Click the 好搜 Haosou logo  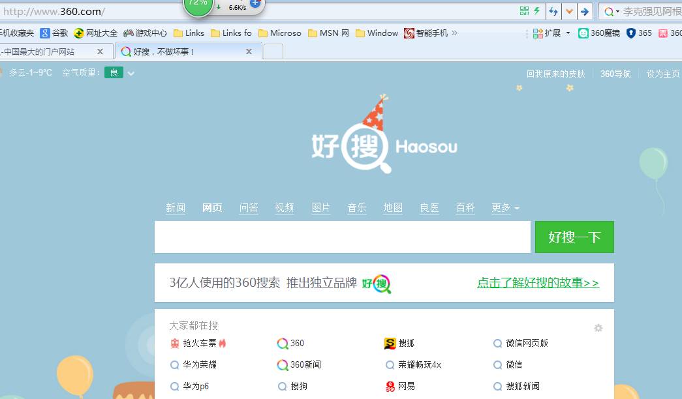(384, 135)
